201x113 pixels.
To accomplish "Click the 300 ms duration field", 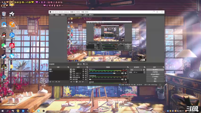I will (138, 72).
